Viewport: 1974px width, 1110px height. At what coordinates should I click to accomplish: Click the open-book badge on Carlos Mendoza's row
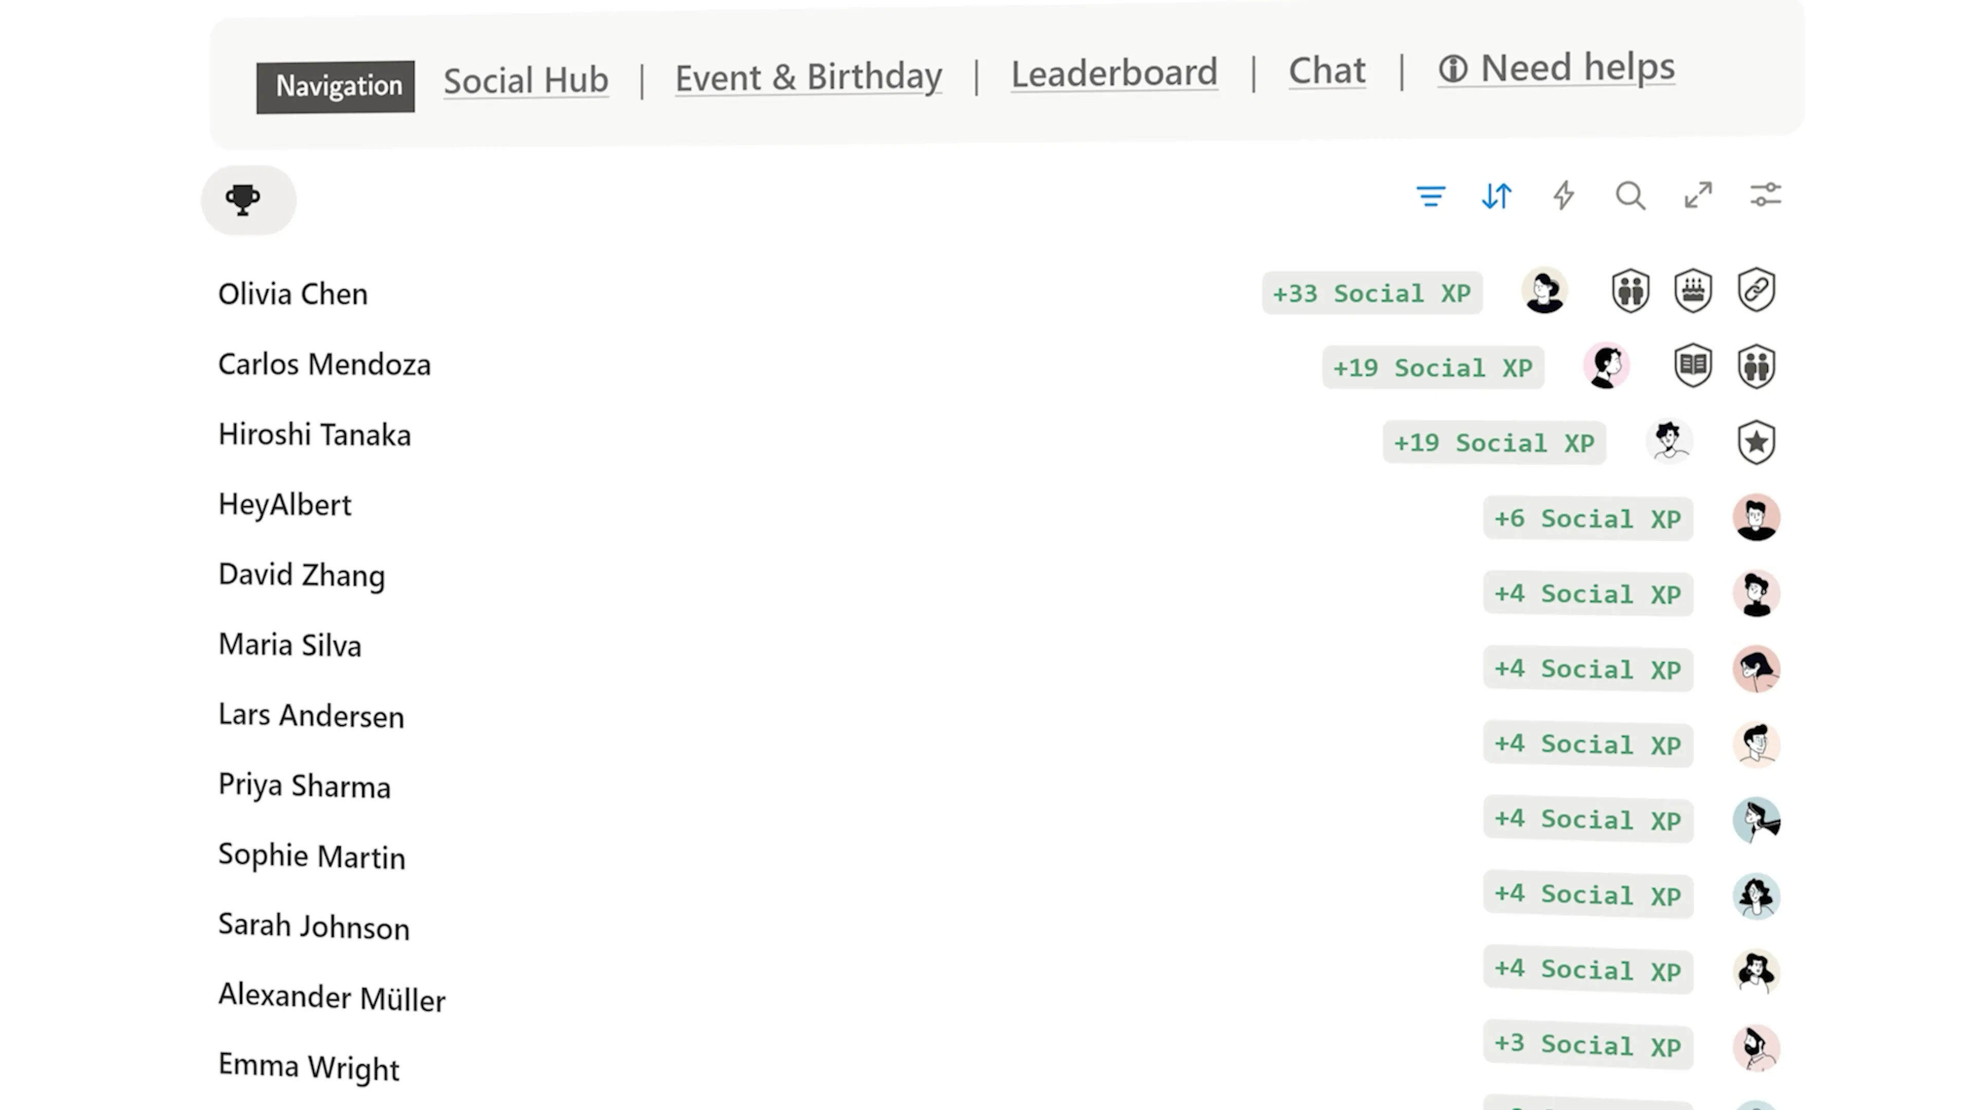(1693, 365)
